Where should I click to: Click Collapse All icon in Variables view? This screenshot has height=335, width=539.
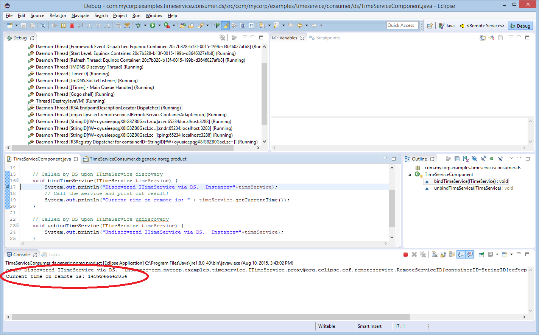tap(500, 38)
